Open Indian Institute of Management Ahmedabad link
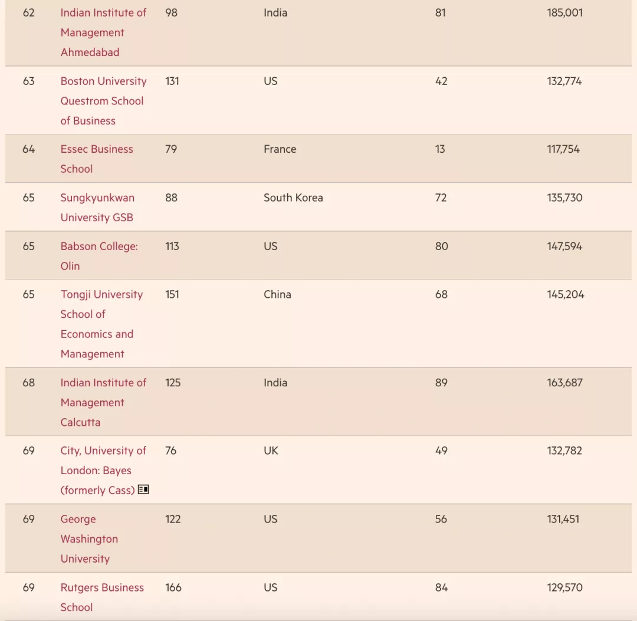 [103, 32]
